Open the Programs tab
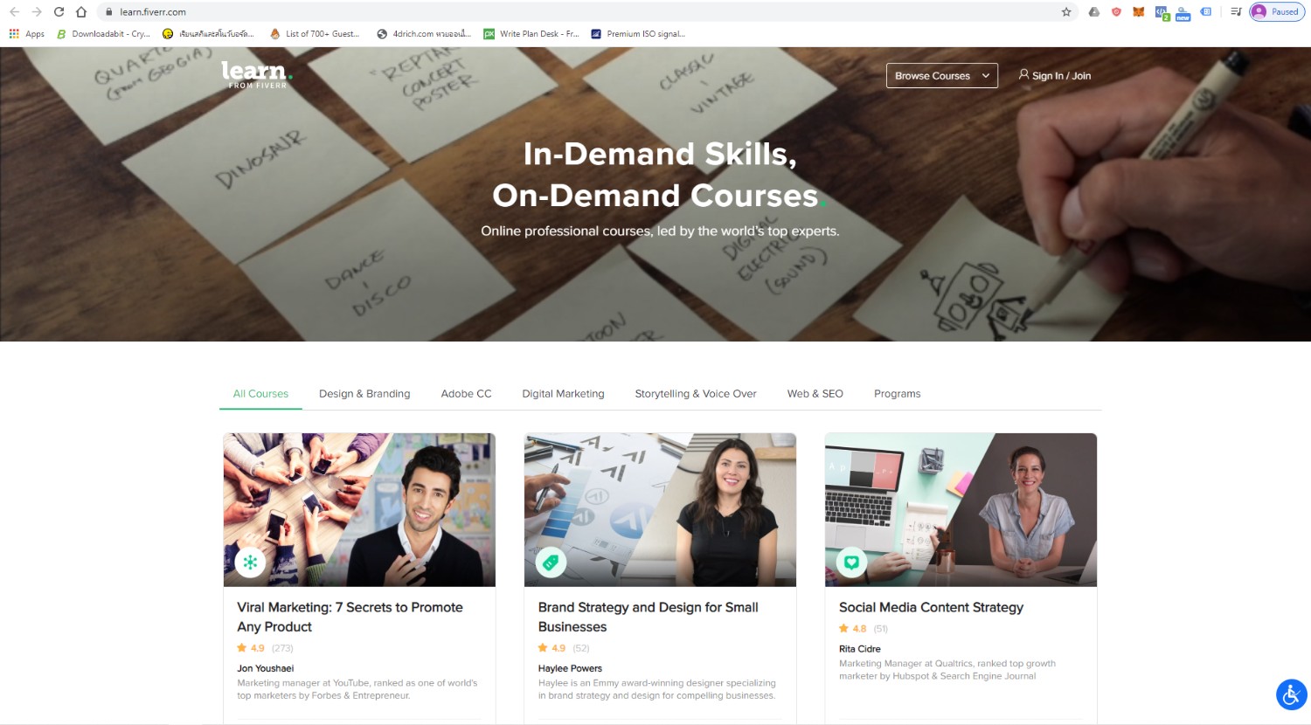 tap(897, 394)
